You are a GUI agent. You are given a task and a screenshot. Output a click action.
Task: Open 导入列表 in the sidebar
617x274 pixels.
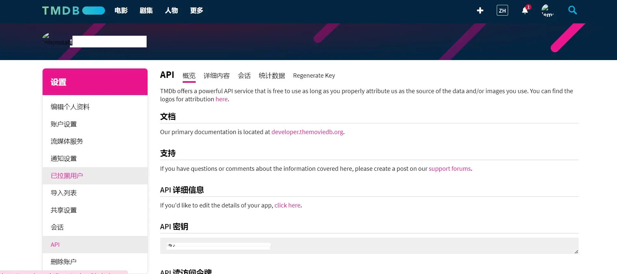[95, 193]
